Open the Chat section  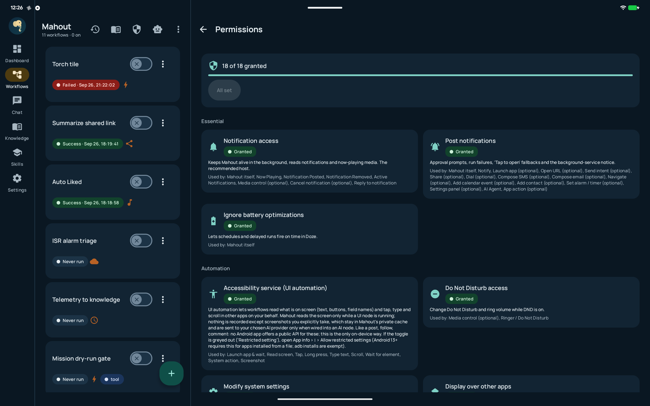[17, 106]
